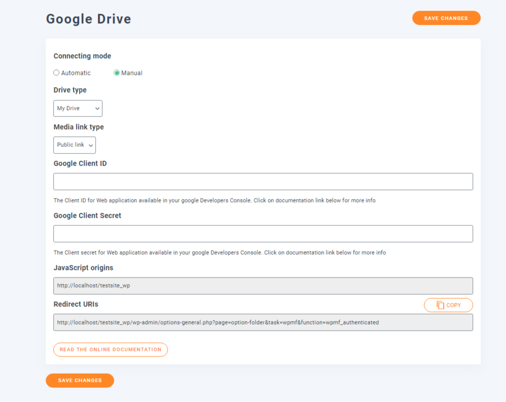Click the Copy button for Redirect URIs
This screenshot has width=506, height=402.
click(x=448, y=305)
